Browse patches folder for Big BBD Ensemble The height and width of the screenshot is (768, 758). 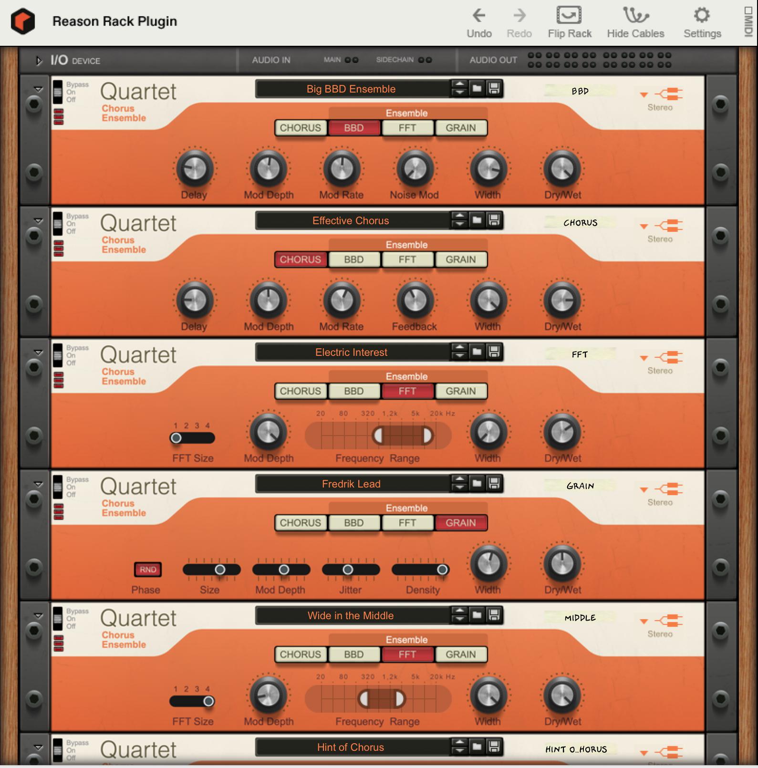click(x=477, y=88)
